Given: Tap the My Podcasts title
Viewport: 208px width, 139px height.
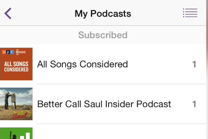Looking at the screenshot, I should point(103,14).
